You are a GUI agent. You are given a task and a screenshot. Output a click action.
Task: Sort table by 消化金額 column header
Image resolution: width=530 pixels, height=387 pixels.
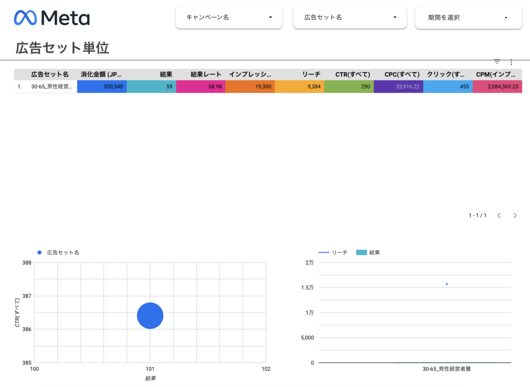[101, 75]
